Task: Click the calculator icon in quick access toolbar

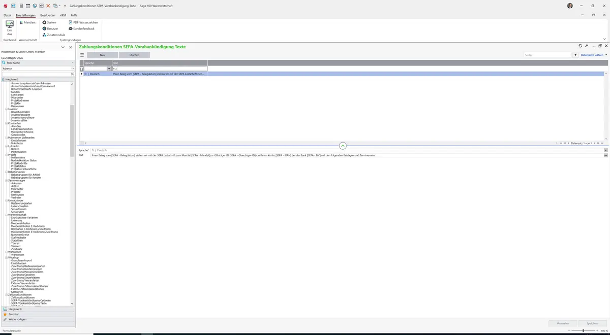Action: (20, 6)
